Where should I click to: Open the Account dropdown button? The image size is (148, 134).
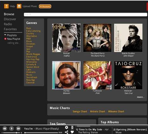click(x=45, y=6)
